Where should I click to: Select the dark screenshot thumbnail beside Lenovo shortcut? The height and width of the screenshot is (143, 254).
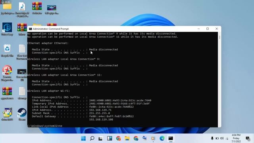[22, 75]
